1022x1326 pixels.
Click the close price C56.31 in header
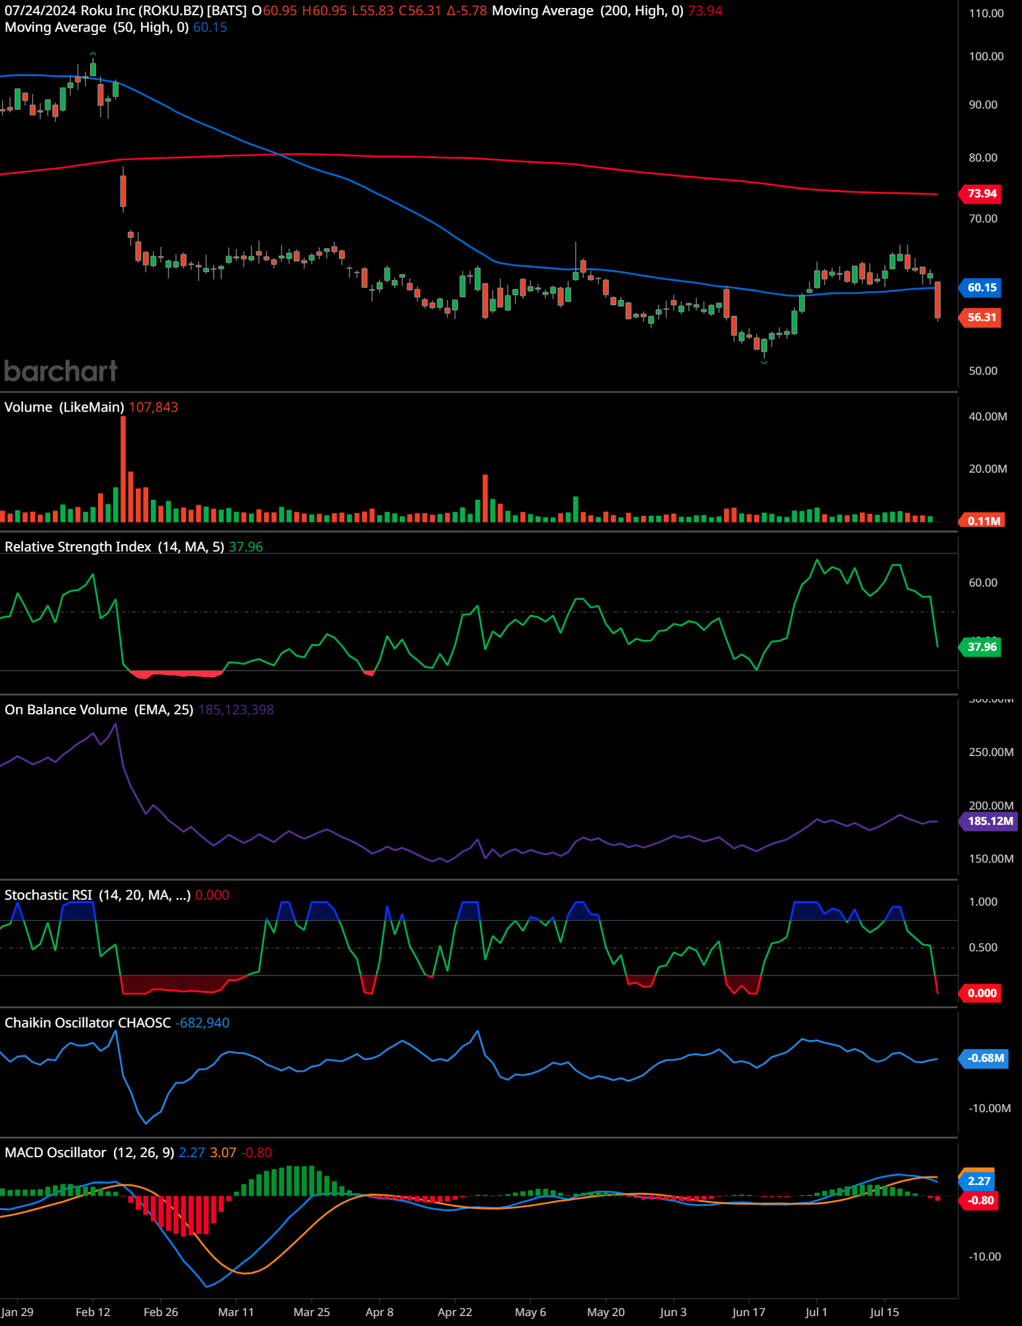click(x=420, y=11)
